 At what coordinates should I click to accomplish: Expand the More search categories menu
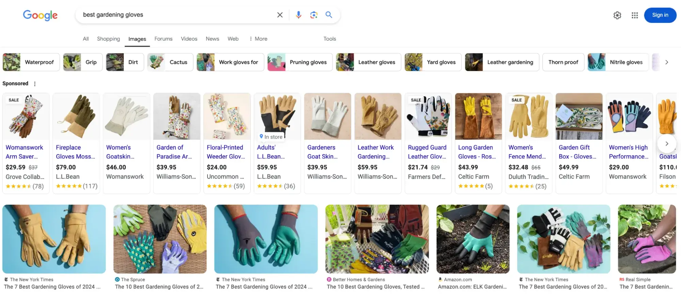pos(258,39)
